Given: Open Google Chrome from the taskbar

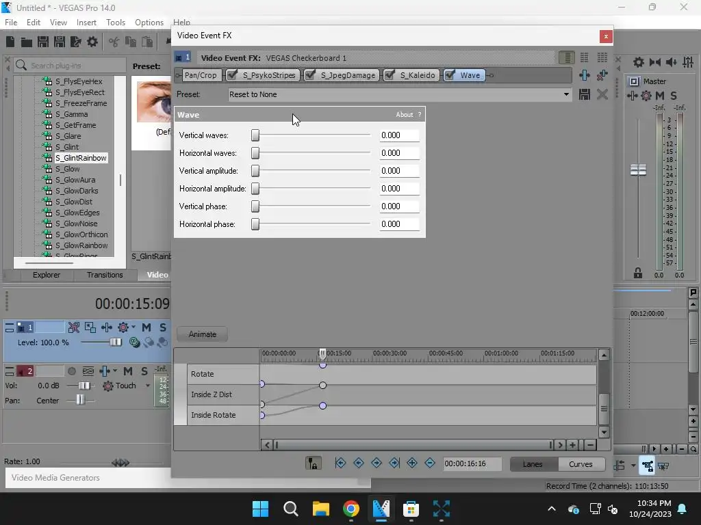Looking at the screenshot, I should (x=351, y=509).
